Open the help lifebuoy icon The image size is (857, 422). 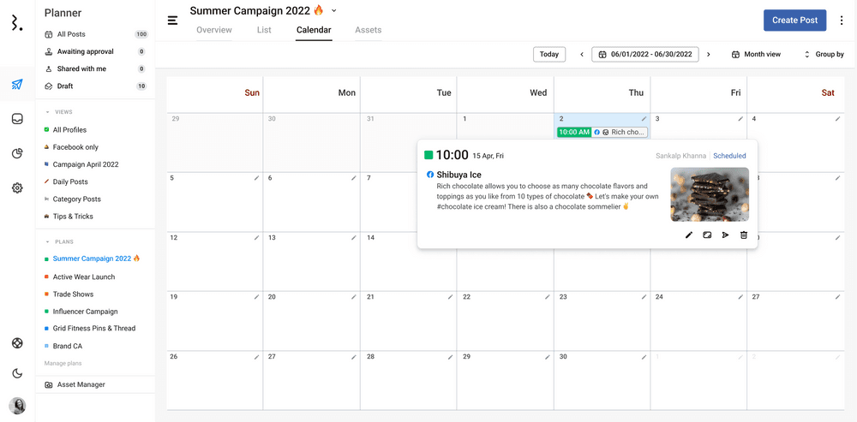(x=17, y=343)
